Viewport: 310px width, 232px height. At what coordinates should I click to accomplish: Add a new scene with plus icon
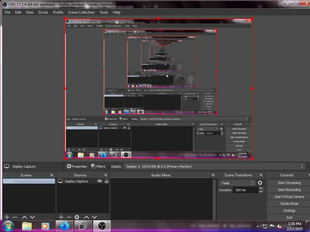pos(7,217)
